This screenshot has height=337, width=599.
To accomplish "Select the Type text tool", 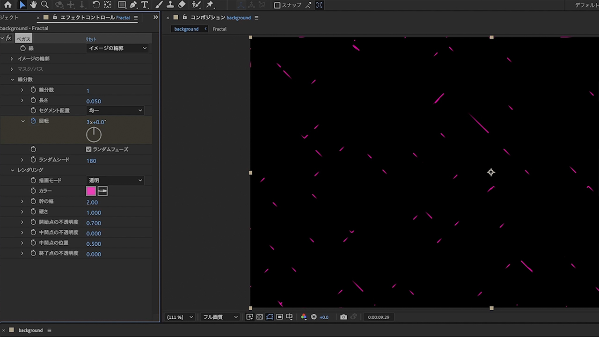I will coord(145,5).
